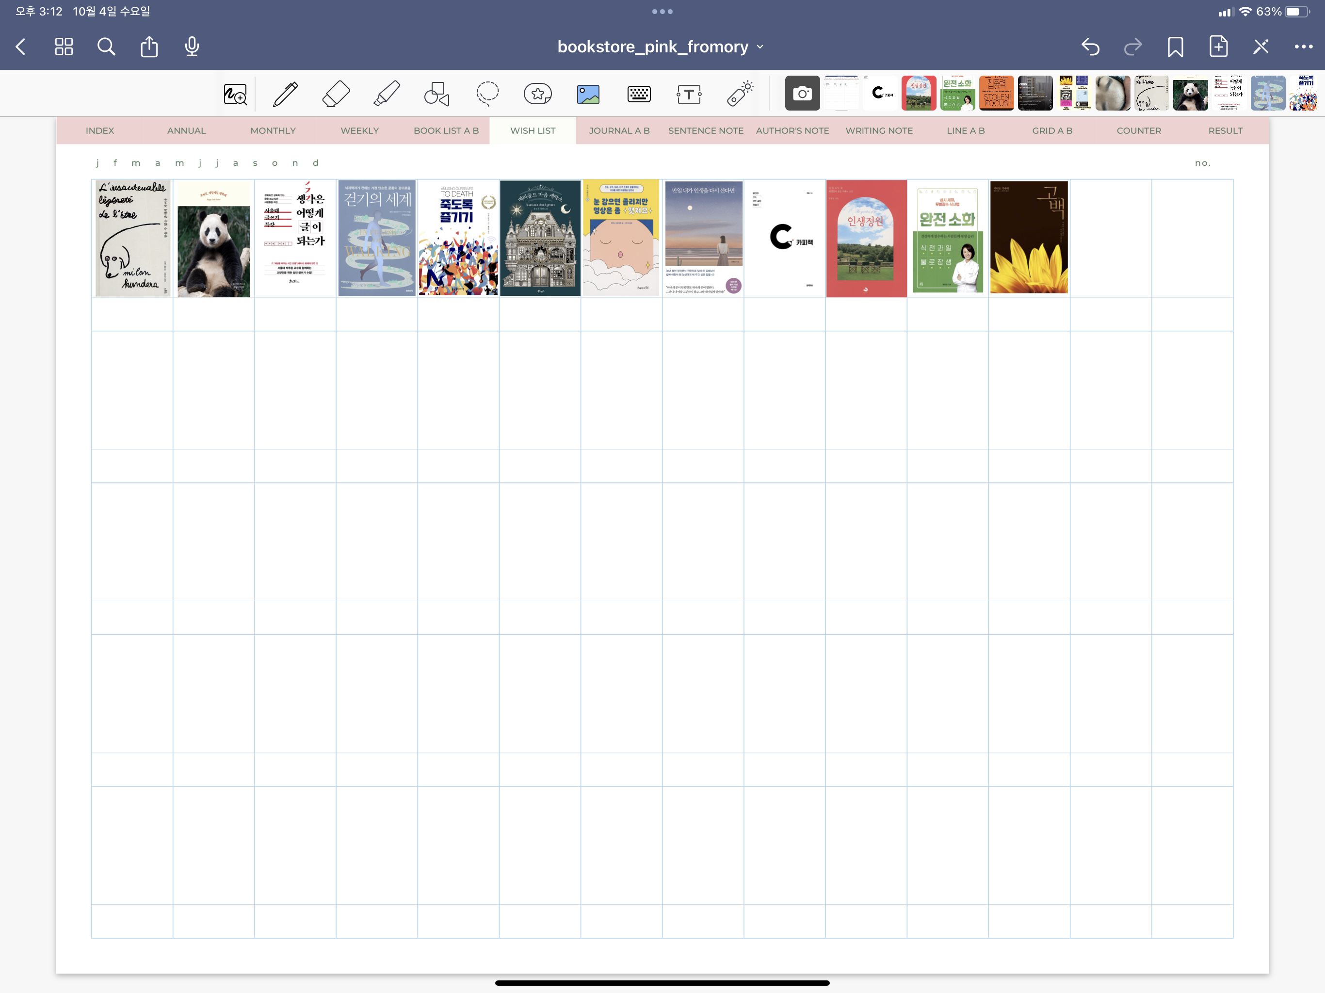Image resolution: width=1325 pixels, height=993 pixels.
Task: Switch to the MONTHLY tab
Action: pos(273,130)
